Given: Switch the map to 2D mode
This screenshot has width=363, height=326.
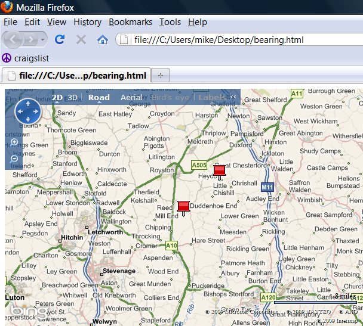Looking at the screenshot, I should pos(57,98).
